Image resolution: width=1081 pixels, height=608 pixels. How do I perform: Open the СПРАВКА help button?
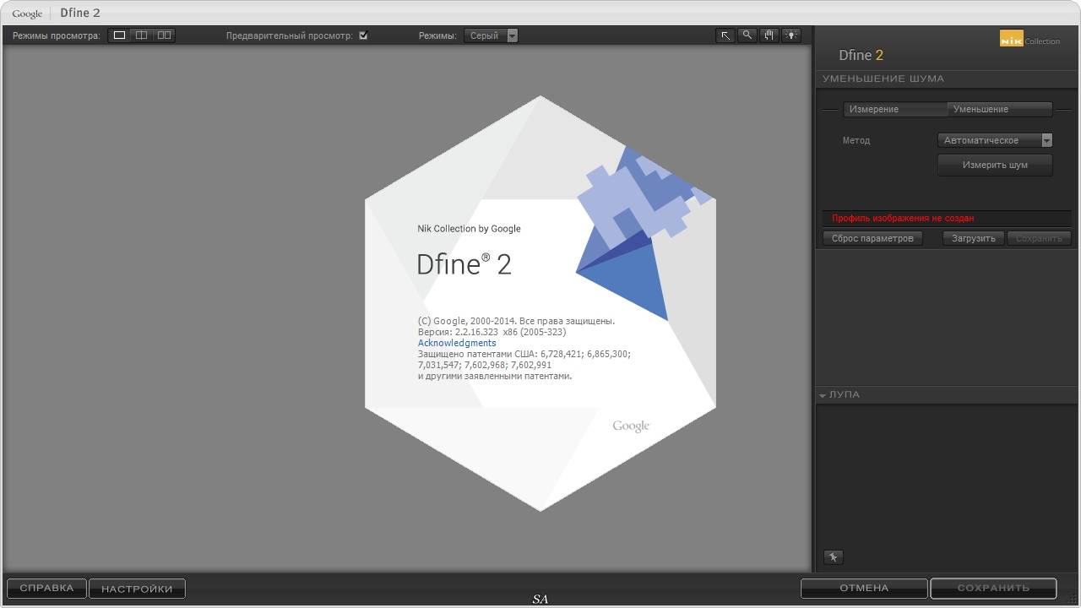[46, 588]
